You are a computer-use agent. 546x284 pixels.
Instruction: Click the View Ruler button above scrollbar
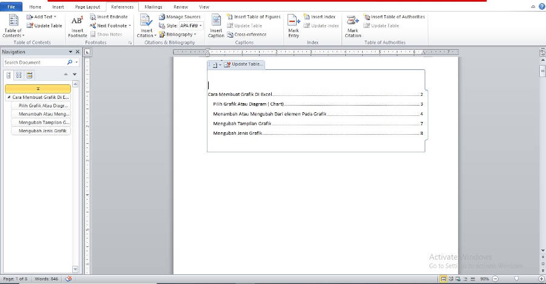click(542, 53)
